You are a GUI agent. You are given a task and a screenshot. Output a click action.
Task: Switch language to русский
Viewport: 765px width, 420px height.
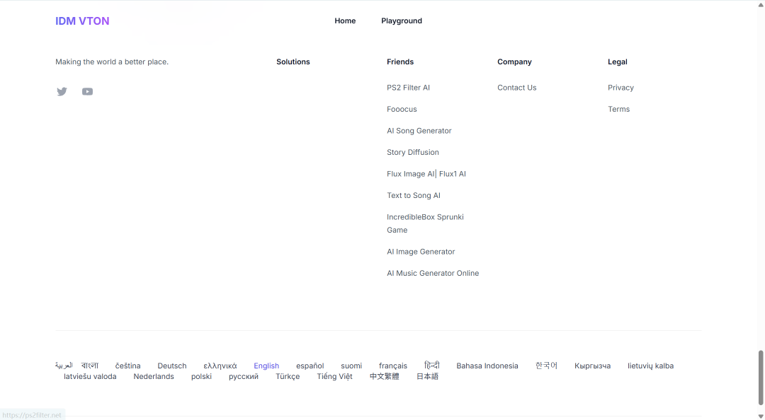(244, 377)
